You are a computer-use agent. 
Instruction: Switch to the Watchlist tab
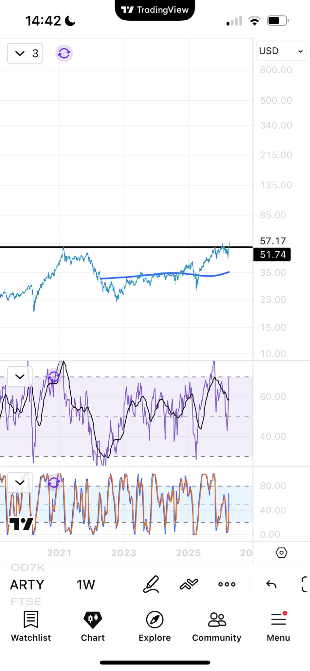(x=31, y=626)
